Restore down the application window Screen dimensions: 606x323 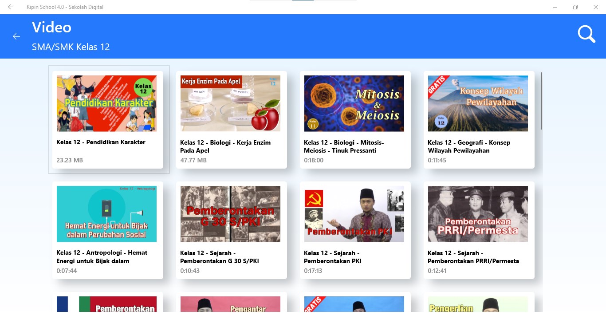pos(575,7)
